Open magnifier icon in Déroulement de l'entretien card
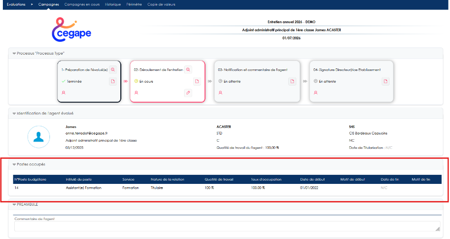Viewport: 450px width, 239px height. pyautogui.click(x=188, y=70)
